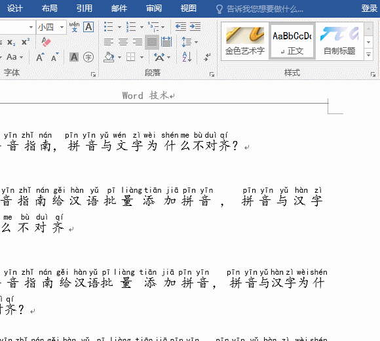Viewport: 380px width, 341px height.
Task: Click the word 对齐 in the first paragraph
Action: pyautogui.click(x=218, y=146)
